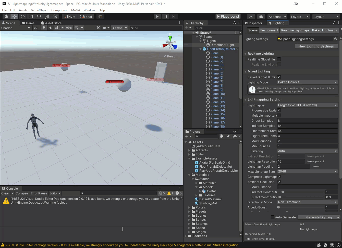Image resolution: width=342 pixels, height=248 pixels.
Task: Click the Pause button
Action: (x=165, y=17)
